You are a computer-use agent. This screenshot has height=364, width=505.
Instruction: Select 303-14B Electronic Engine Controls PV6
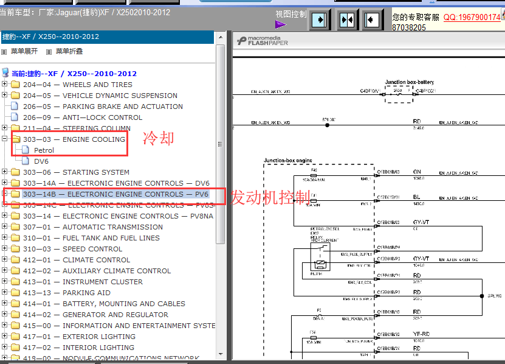tap(115, 194)
